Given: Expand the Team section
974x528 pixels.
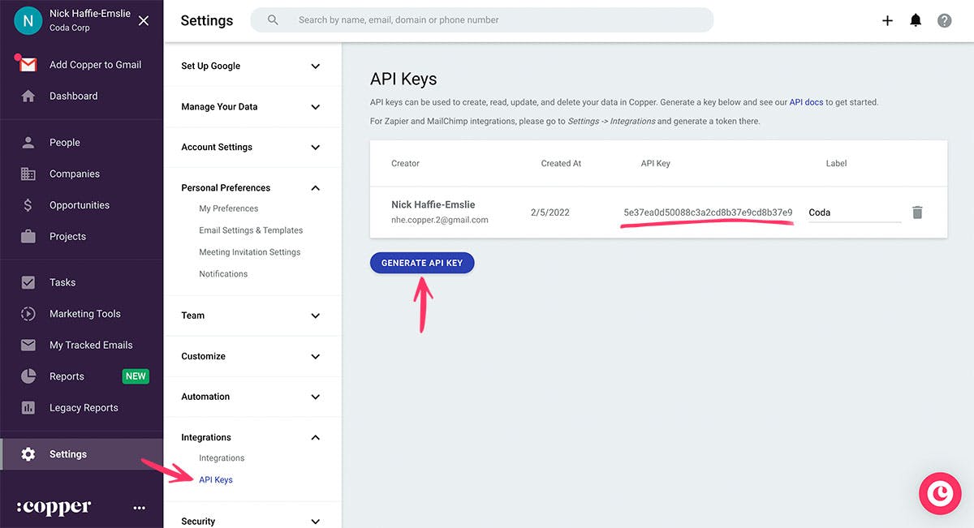Looking at the screenshot, I should click(252, 316).
